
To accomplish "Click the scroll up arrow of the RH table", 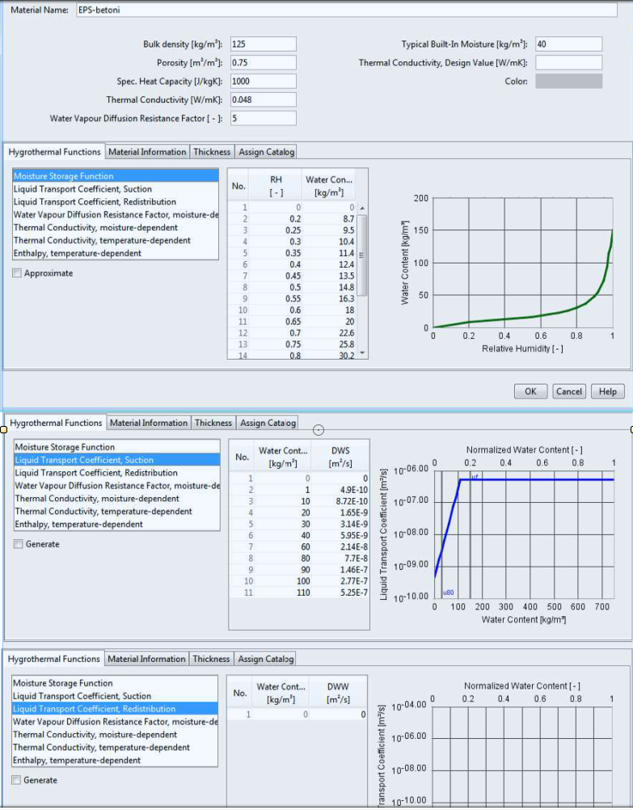I will 362,208.
